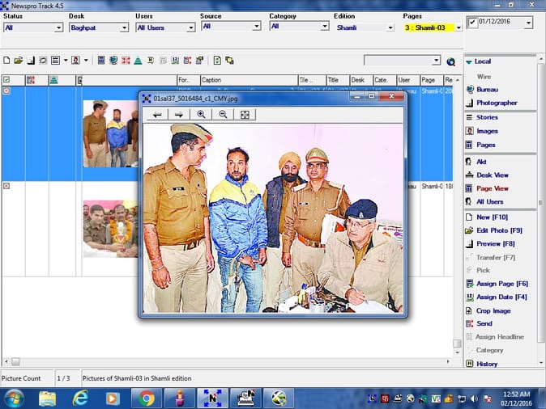Click the zoom in magnifier in image viewer
Image resolution: width=546 pixels, height=409 pixels.
tap(201, 115)
